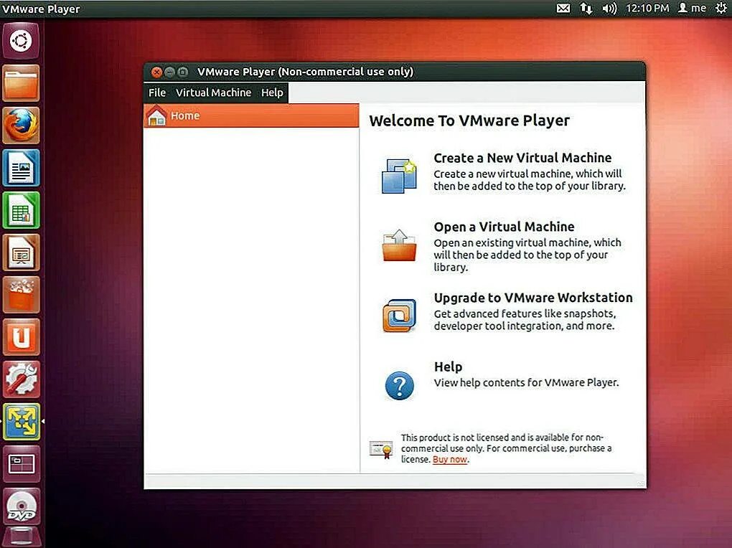Screen dimensions: 732x548
Task: Click Open a Virtual Machine heading
Action: click(x=505, y=227)
